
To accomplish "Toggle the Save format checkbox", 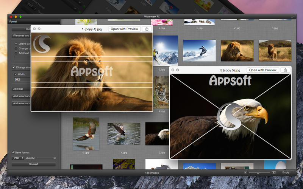I will click(13, 152).
